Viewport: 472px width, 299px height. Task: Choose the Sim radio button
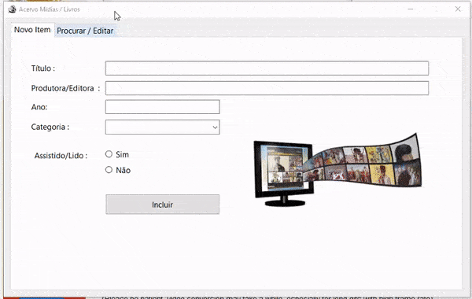[109, 154]
